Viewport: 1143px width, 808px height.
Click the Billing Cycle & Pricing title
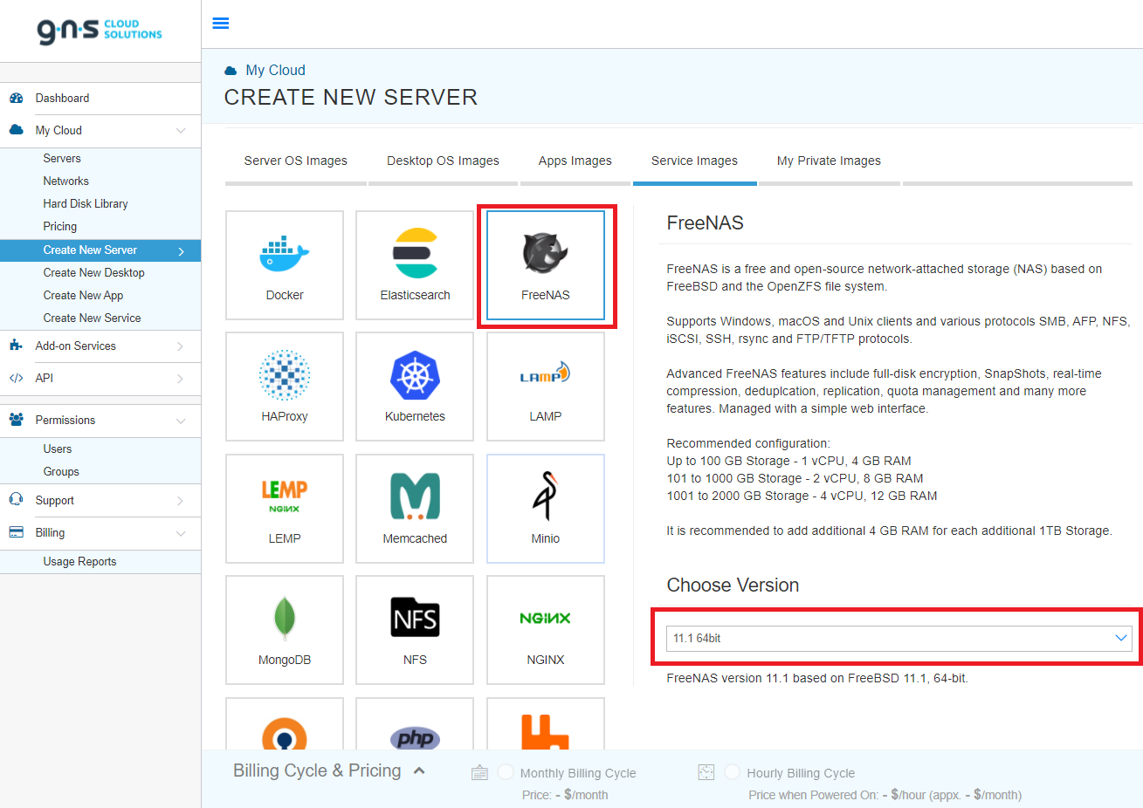coord(317,770)
